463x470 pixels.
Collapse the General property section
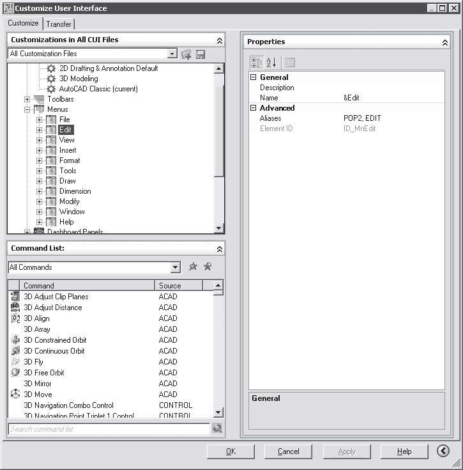[254, 77]
